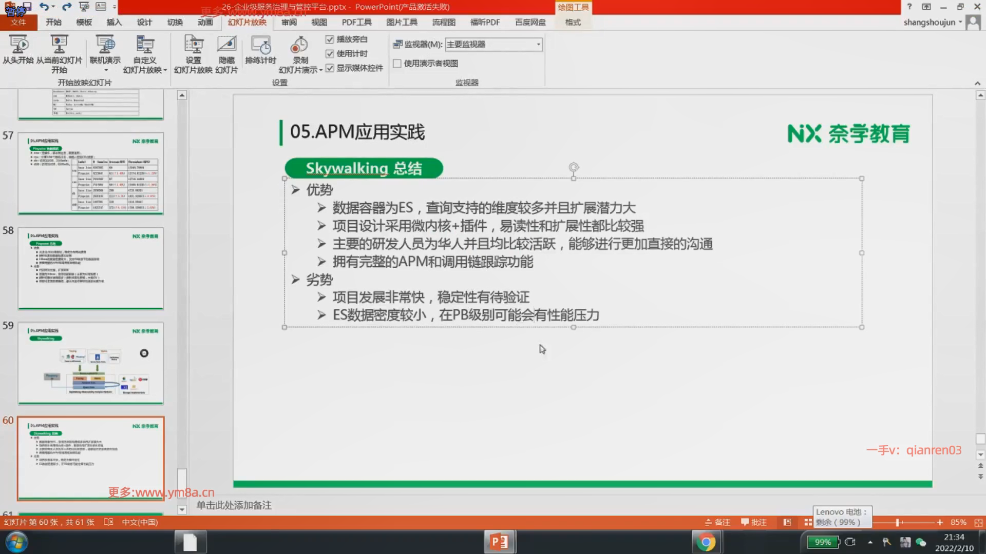Select slide 58 thumbnail

91,268
